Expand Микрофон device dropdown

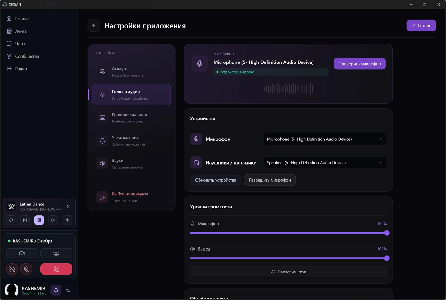pos(325,139)
